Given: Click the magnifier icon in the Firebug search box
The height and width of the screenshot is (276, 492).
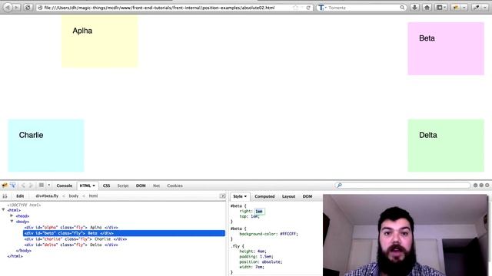Looking at the screenshot, I should pos(339,186).
